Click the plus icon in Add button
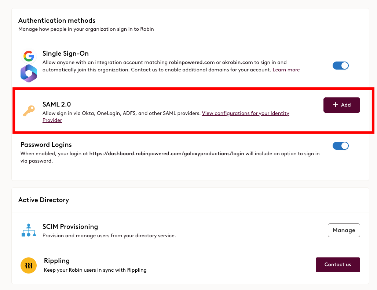This screenshot has height=290, width=377. [335, 105]
